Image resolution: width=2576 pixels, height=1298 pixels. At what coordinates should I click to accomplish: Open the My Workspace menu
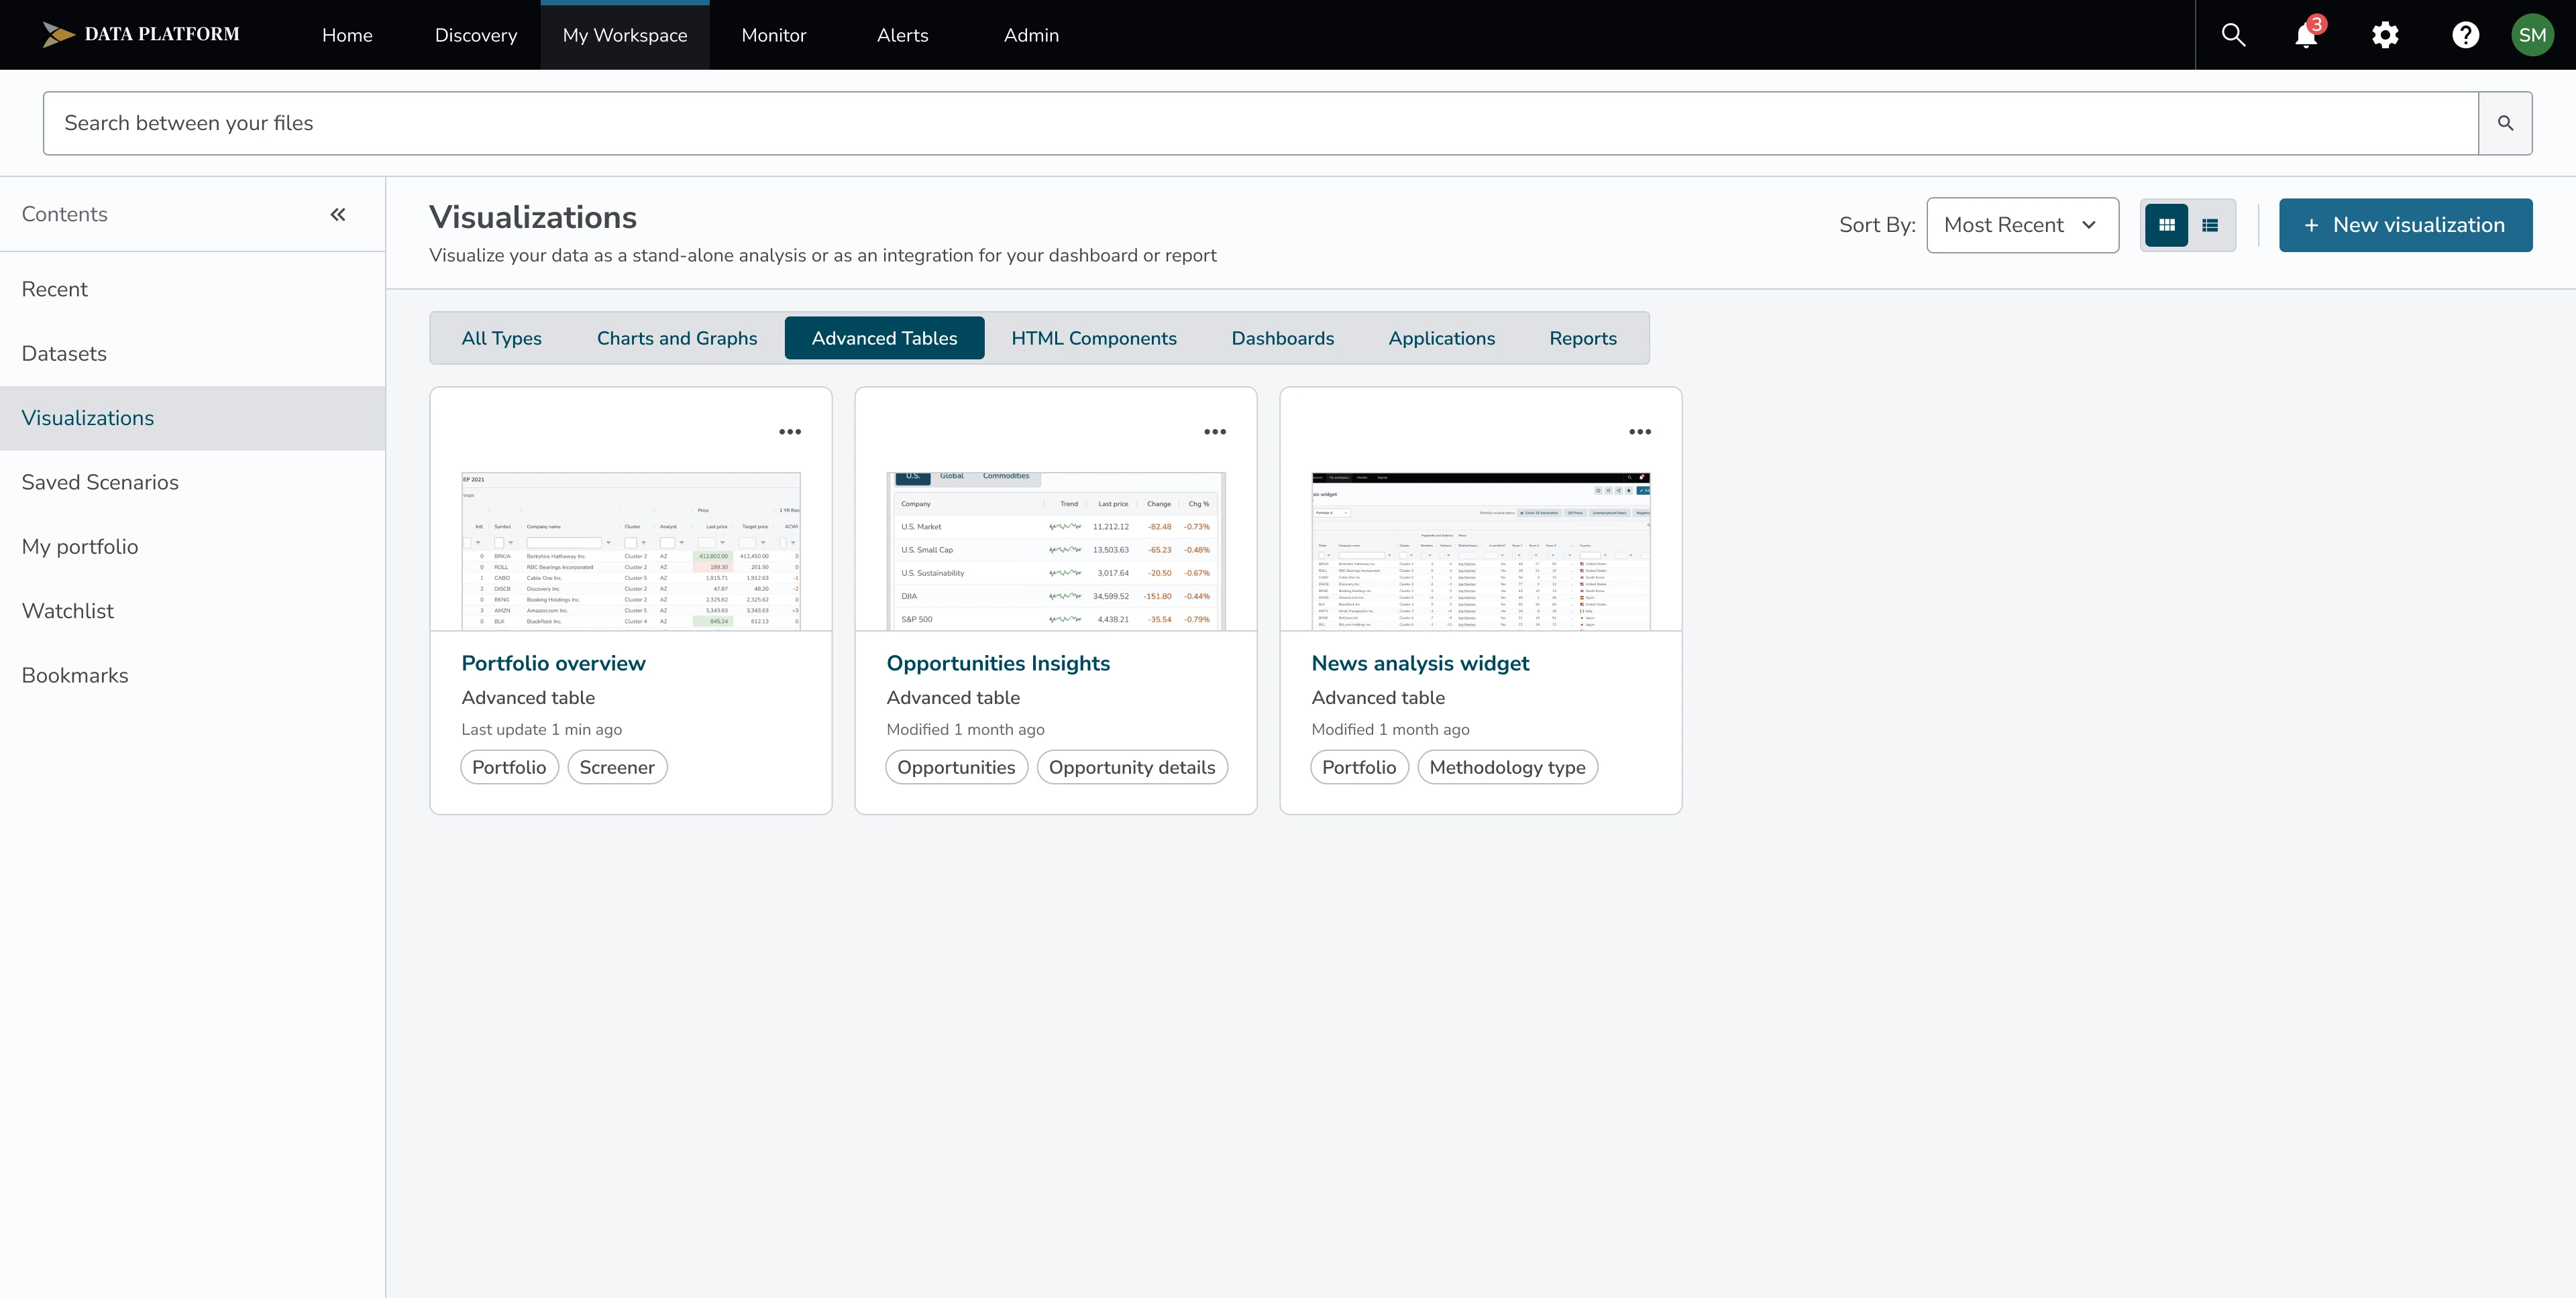coord(625,35)
